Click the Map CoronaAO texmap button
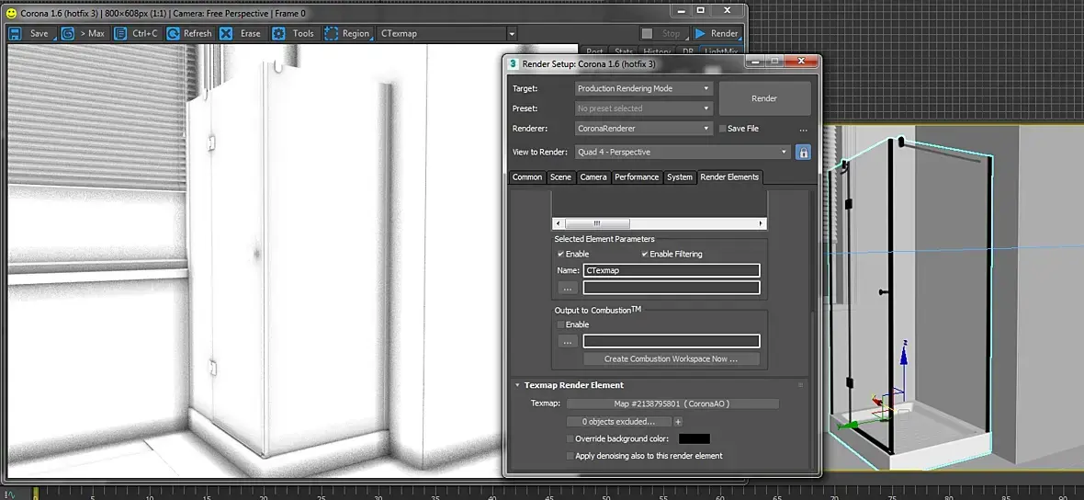 pos(672,403)
